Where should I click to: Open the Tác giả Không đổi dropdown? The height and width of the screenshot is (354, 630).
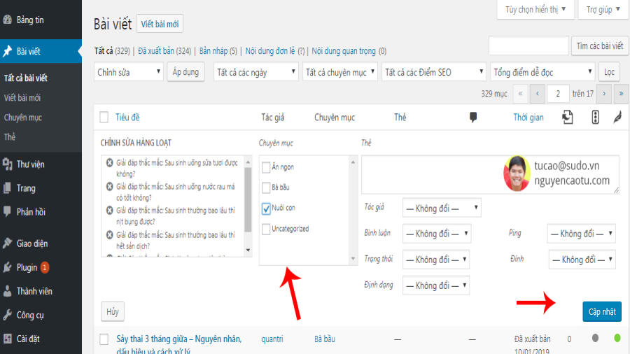[442, 208]
